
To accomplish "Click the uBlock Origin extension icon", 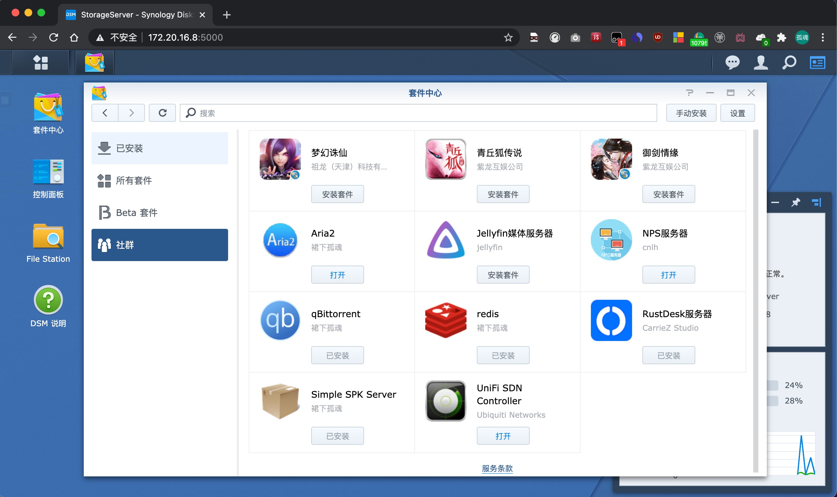I will 658,37.
